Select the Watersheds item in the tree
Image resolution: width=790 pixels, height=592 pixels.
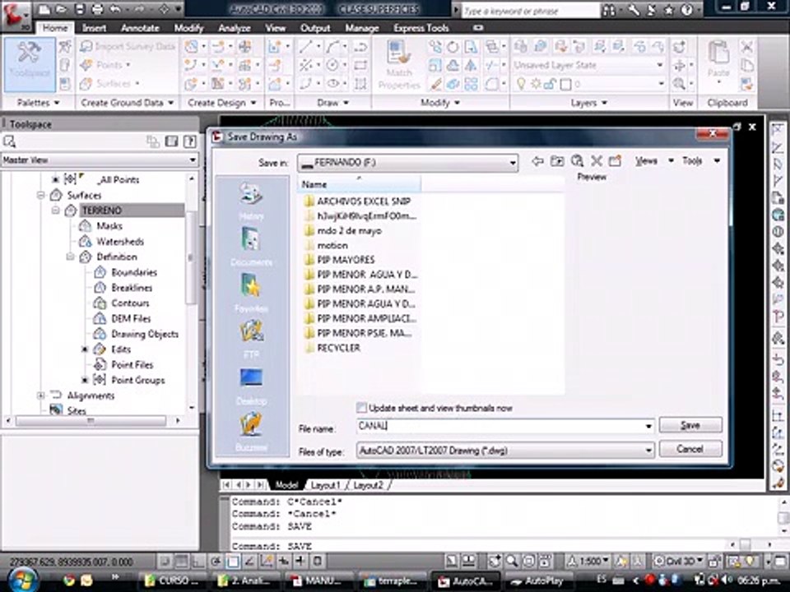click(x=120, y=242)
